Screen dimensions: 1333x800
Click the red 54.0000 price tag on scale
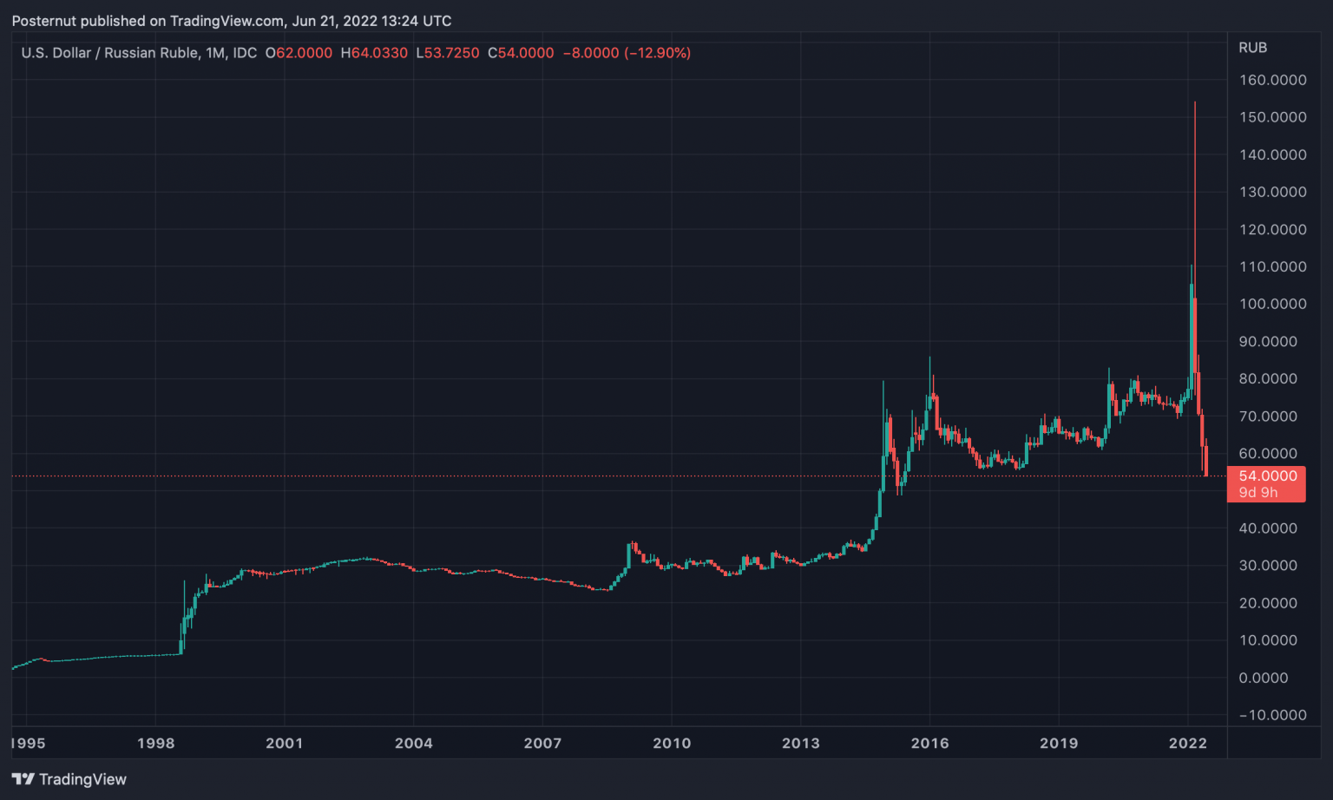(x=1267, y=475)
